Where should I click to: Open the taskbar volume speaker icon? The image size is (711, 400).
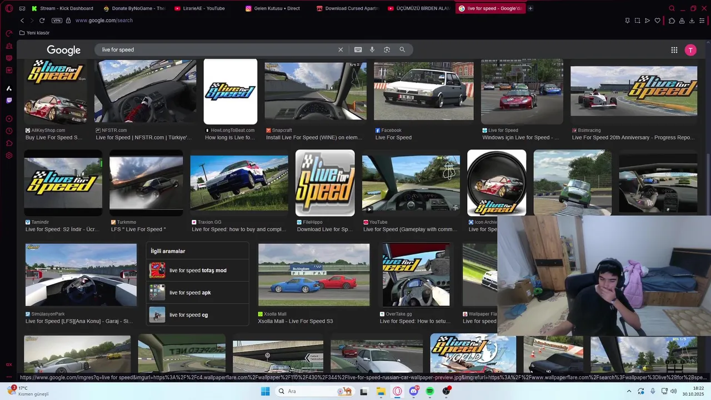673,391
